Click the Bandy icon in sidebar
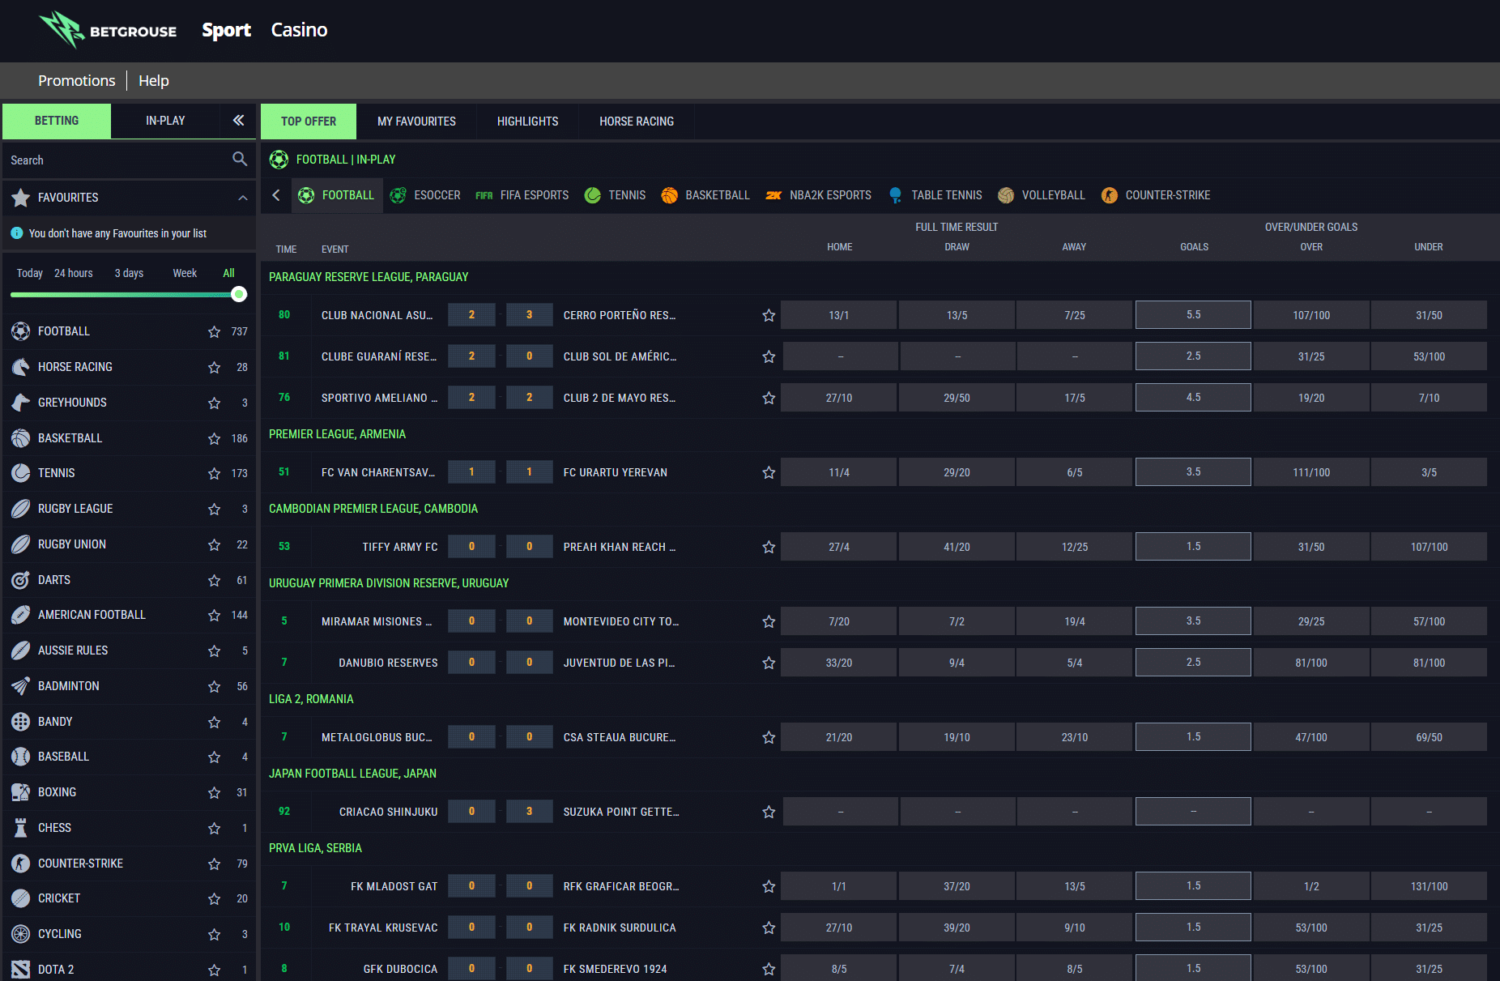The image size is (1500, 981). 21,722
